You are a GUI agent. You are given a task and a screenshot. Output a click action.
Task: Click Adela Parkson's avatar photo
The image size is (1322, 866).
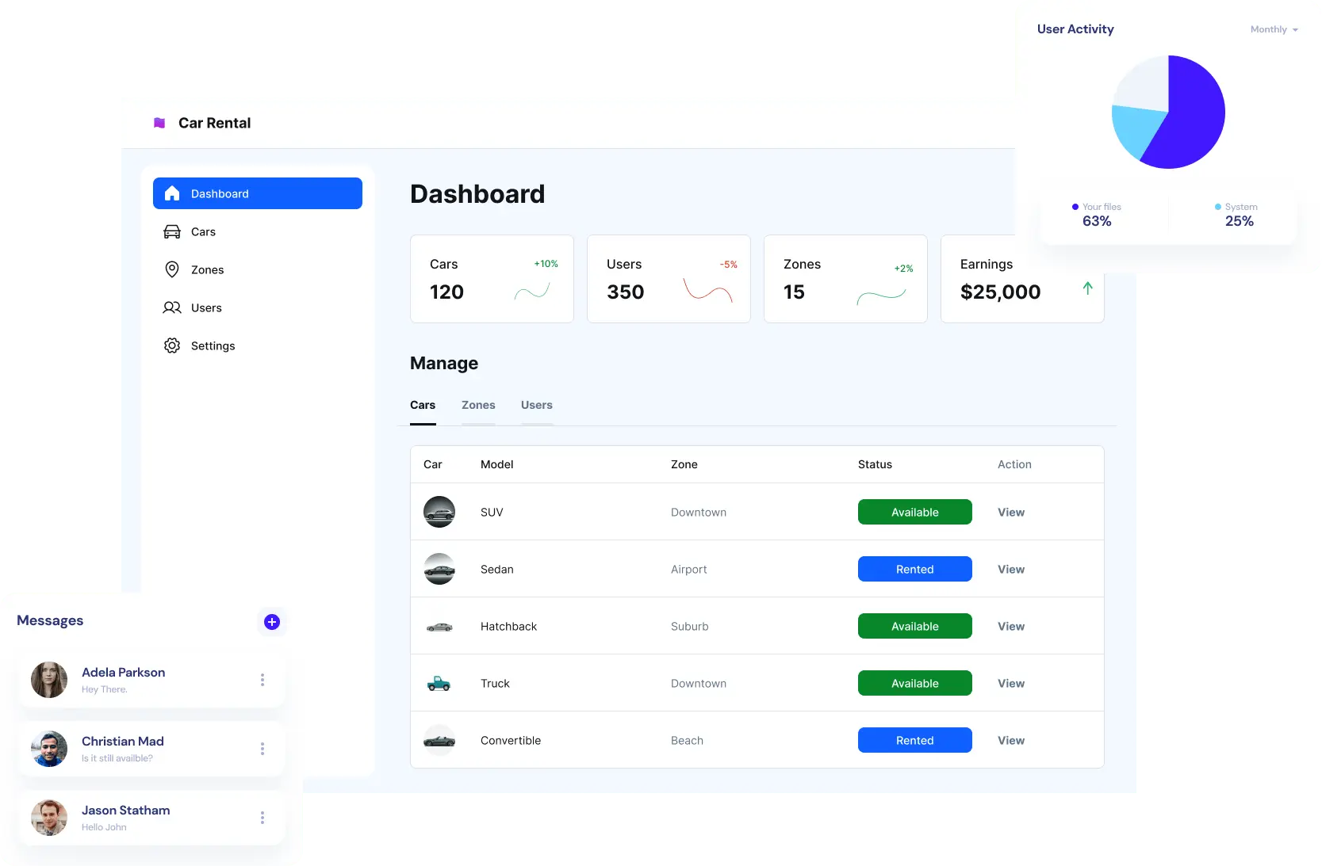[x=49, y=680]
